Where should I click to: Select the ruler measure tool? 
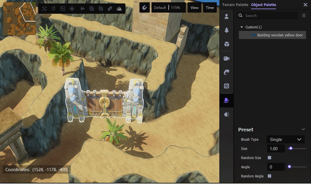(x=110, y=9)
